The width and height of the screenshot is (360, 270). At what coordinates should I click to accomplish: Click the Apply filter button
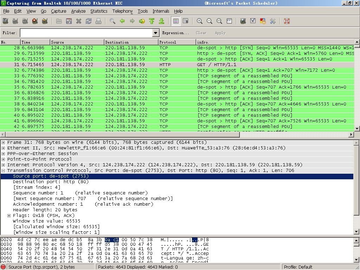[x=220, y=33]
